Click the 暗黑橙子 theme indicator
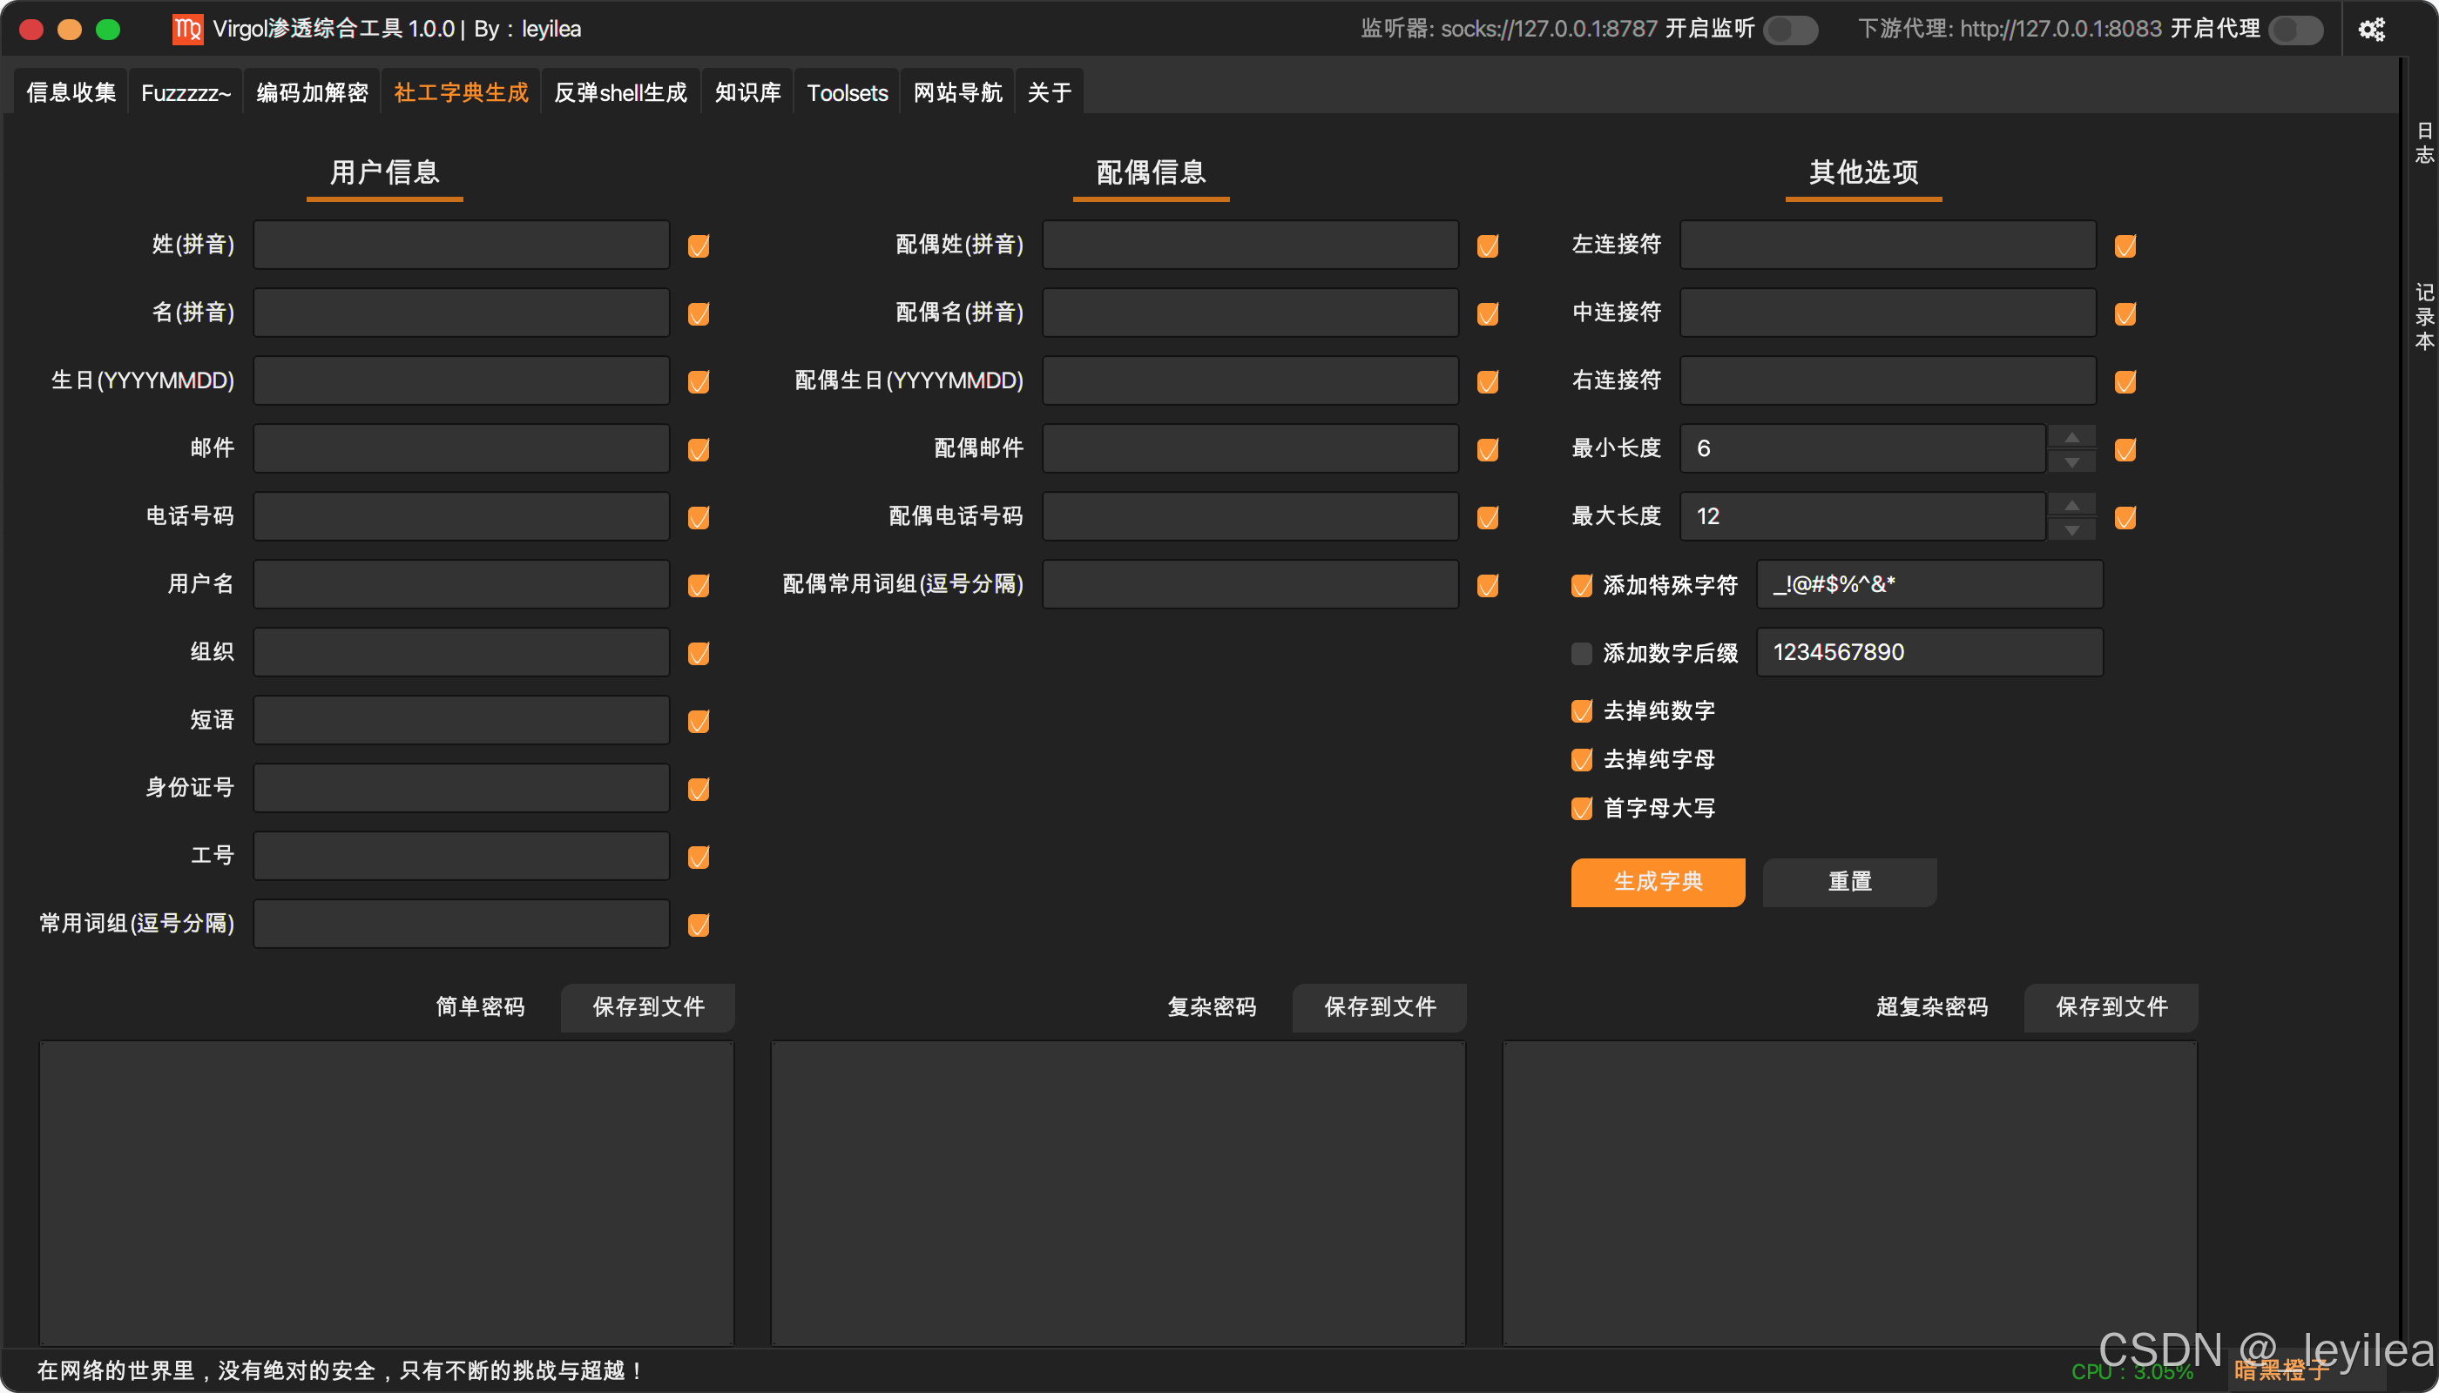 (x=2281, y=1371)
